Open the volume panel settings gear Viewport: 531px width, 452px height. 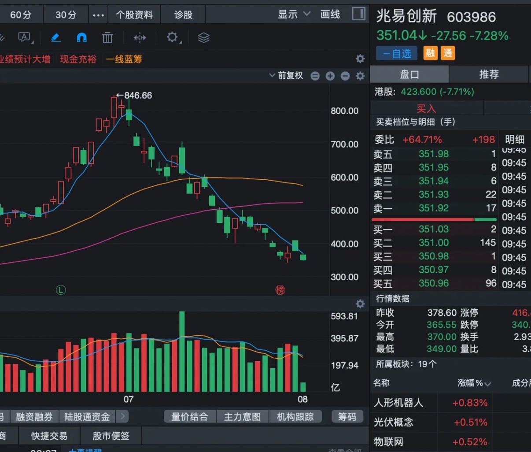pyautogui.click(x=360, y=304)
